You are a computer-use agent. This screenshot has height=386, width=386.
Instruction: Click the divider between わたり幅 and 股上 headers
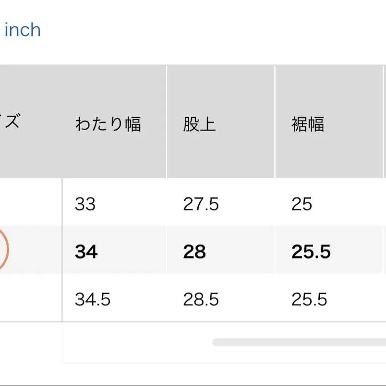[167, 122]
